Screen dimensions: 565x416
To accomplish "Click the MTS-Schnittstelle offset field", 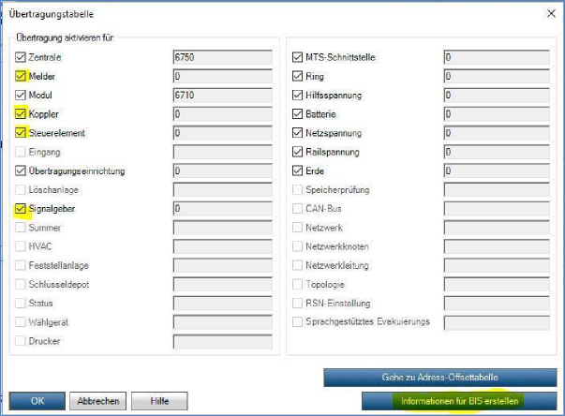I will pos(497,57).
